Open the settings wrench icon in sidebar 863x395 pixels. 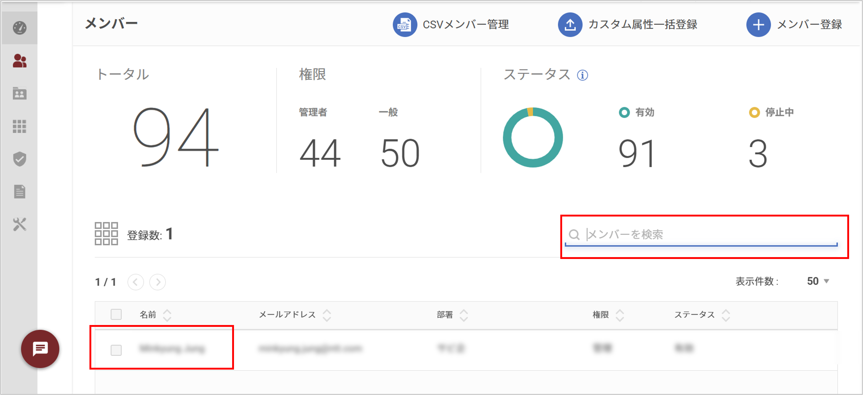(19, 224)
